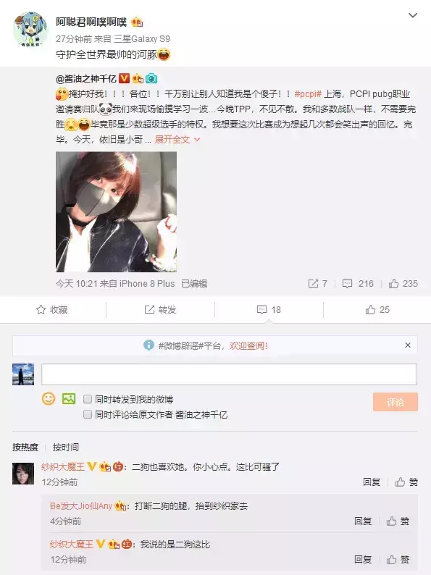The height and width of the screenshot is (575, 431).
Task: Attach an image to the comment
Action: 69,398
